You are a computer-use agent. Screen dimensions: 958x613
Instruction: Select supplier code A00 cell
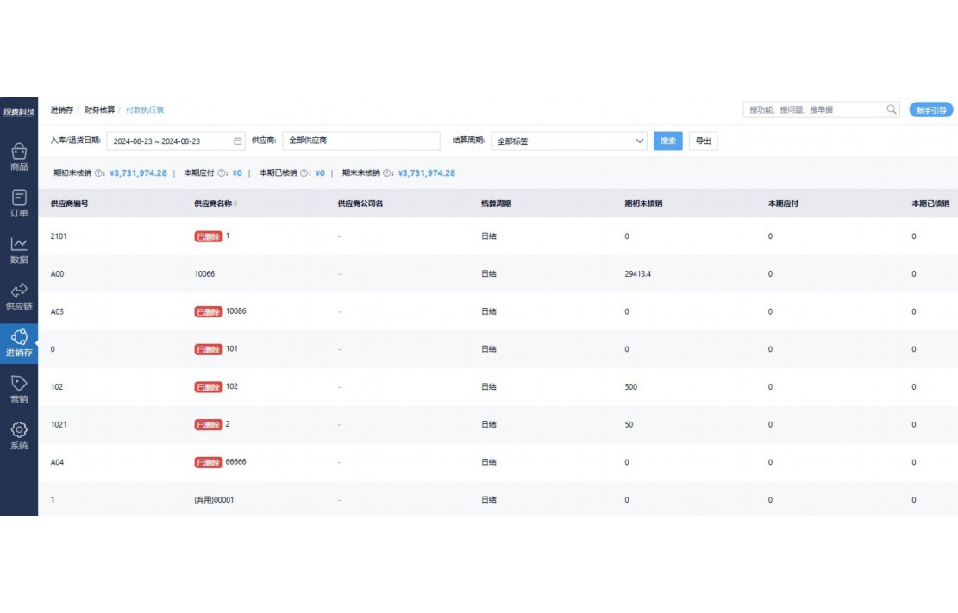tap(57, 274)
